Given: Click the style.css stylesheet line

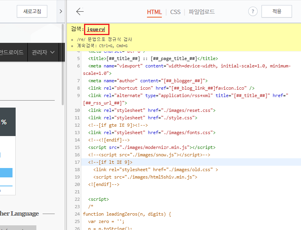Looking at the screenshot, I should coord(143,118).
